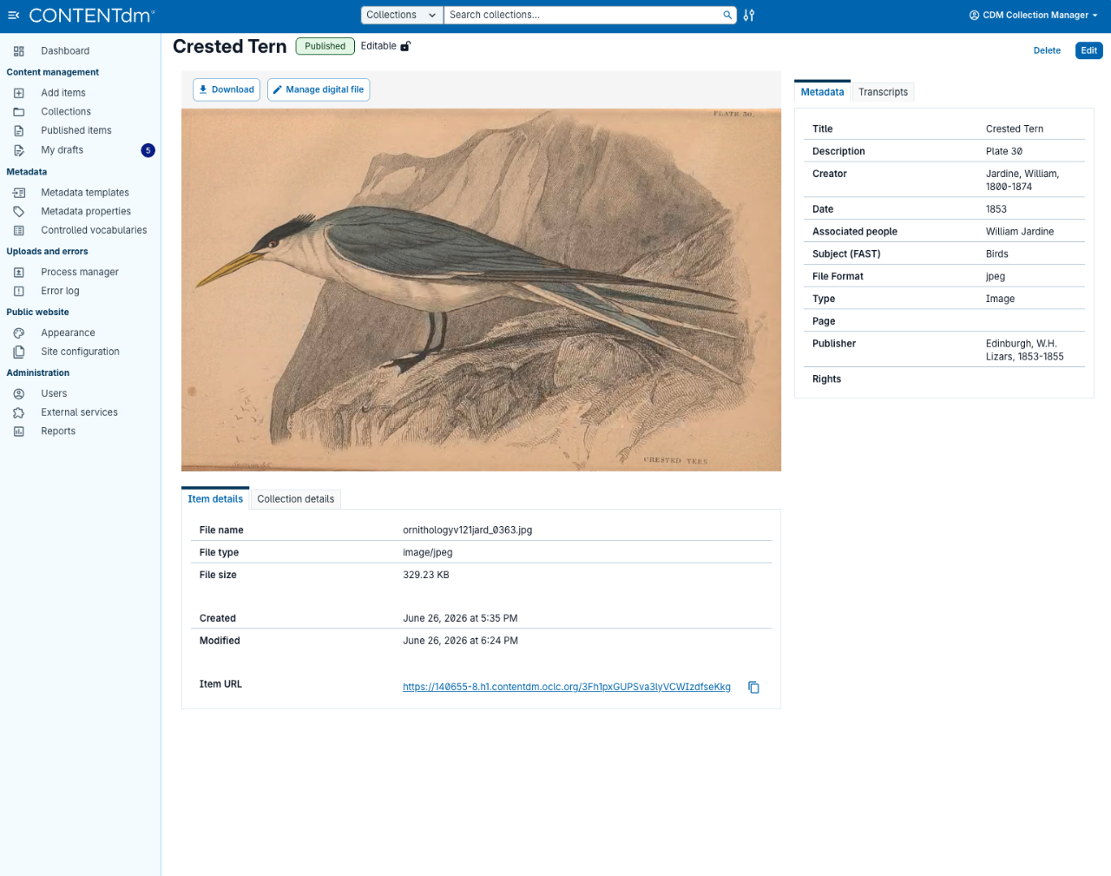
Task: Click the Error log icon
Action: pos(19,292)
